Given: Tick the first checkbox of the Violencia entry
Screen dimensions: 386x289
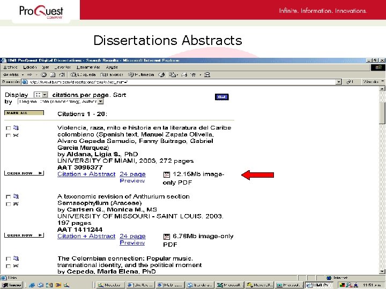Looking at the screenshot, I should pos(8,128).
